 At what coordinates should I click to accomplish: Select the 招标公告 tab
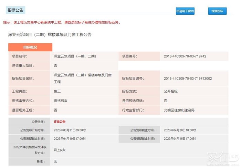coord(15,10)
